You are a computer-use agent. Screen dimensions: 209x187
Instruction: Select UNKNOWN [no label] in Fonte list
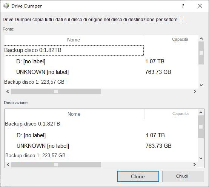coord(42,72)
